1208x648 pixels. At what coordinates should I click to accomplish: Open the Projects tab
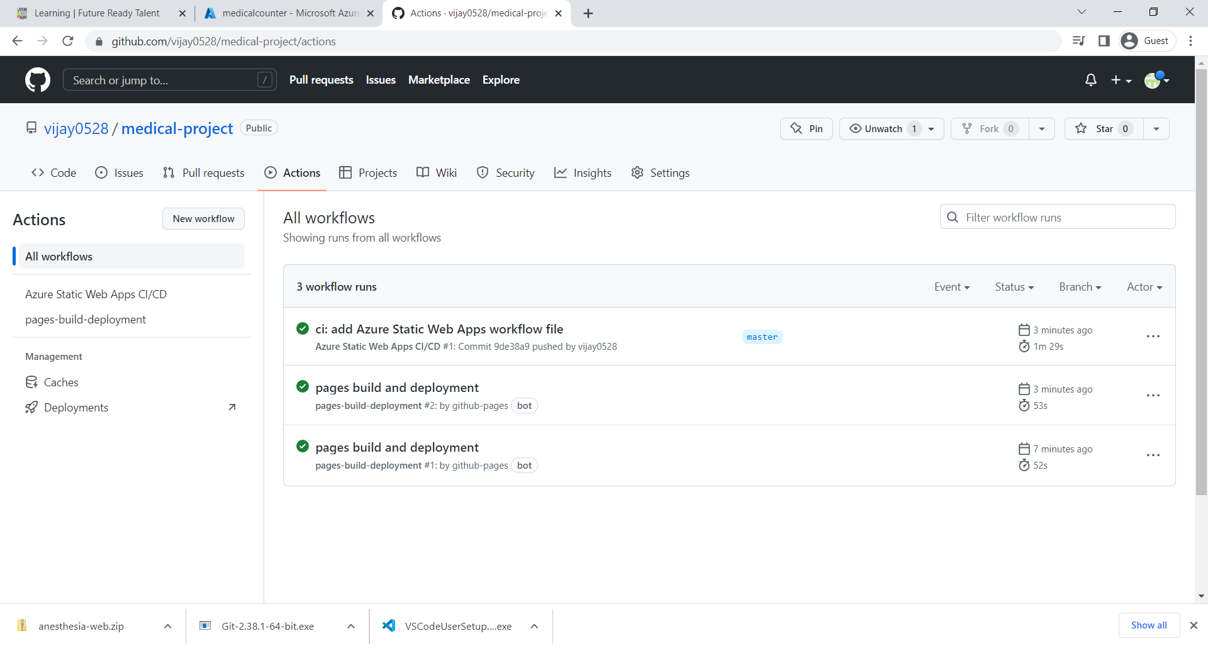[x=368, y=173]
